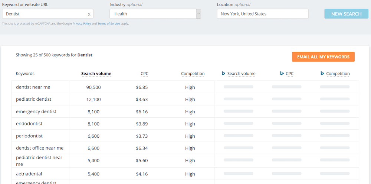Viewport: 371px width, 184px height.
Task: Click the Google Competition column header
Action: point(193,74)
